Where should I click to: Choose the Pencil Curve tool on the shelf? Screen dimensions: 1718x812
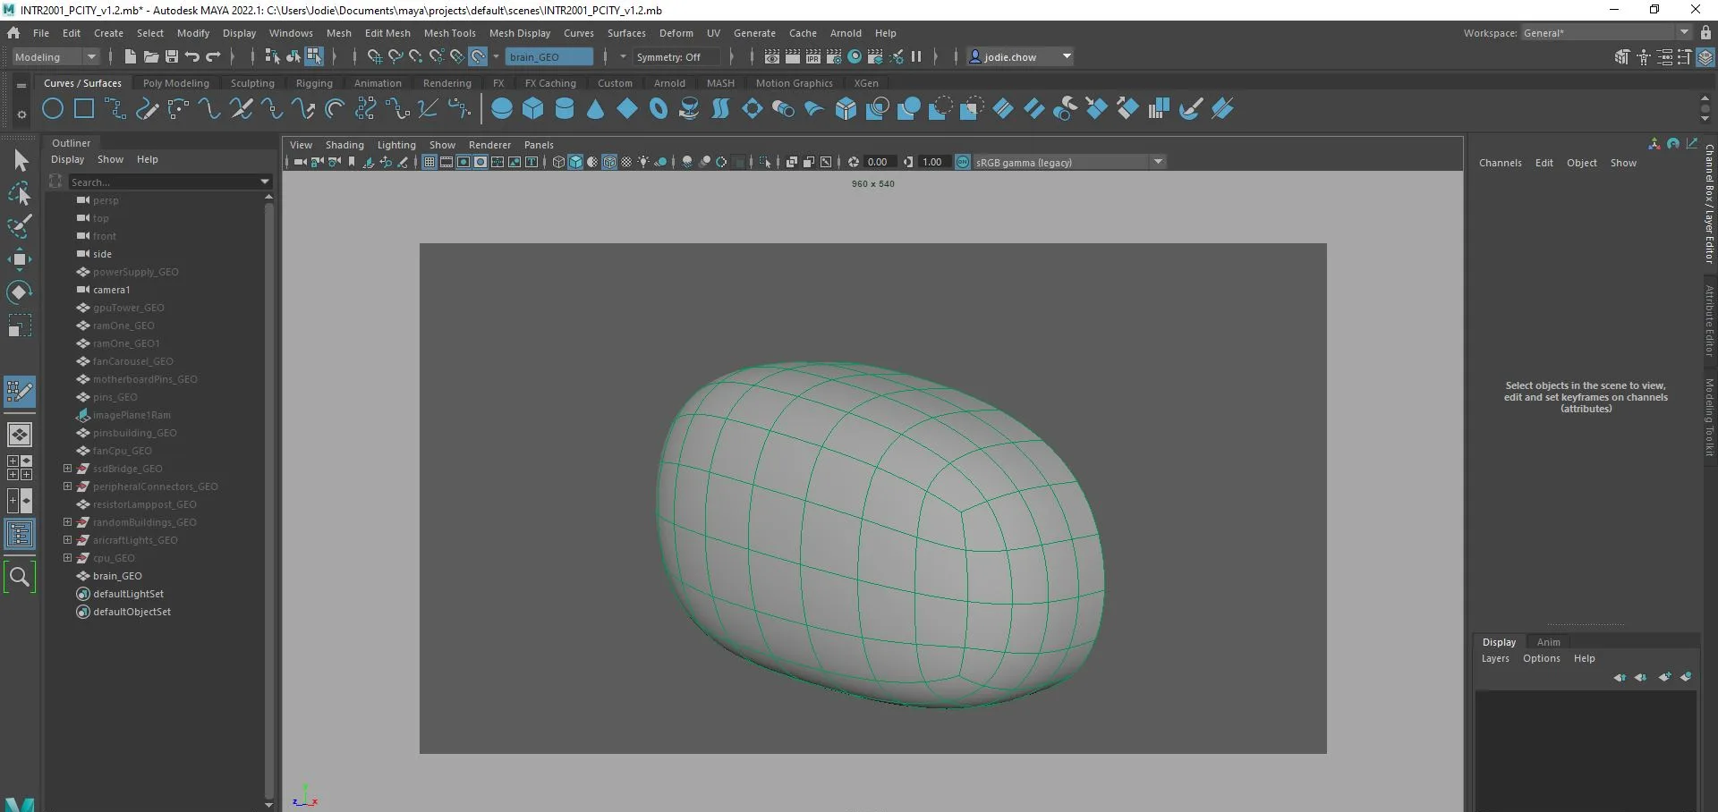tap(147, 109)
